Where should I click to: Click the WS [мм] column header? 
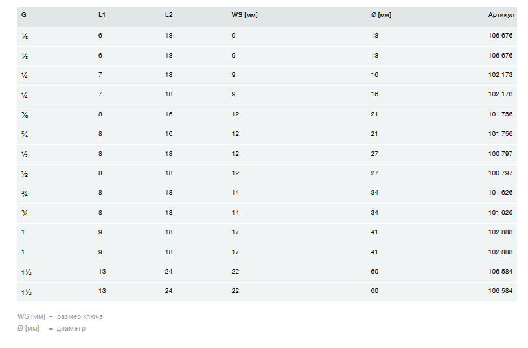244,15
